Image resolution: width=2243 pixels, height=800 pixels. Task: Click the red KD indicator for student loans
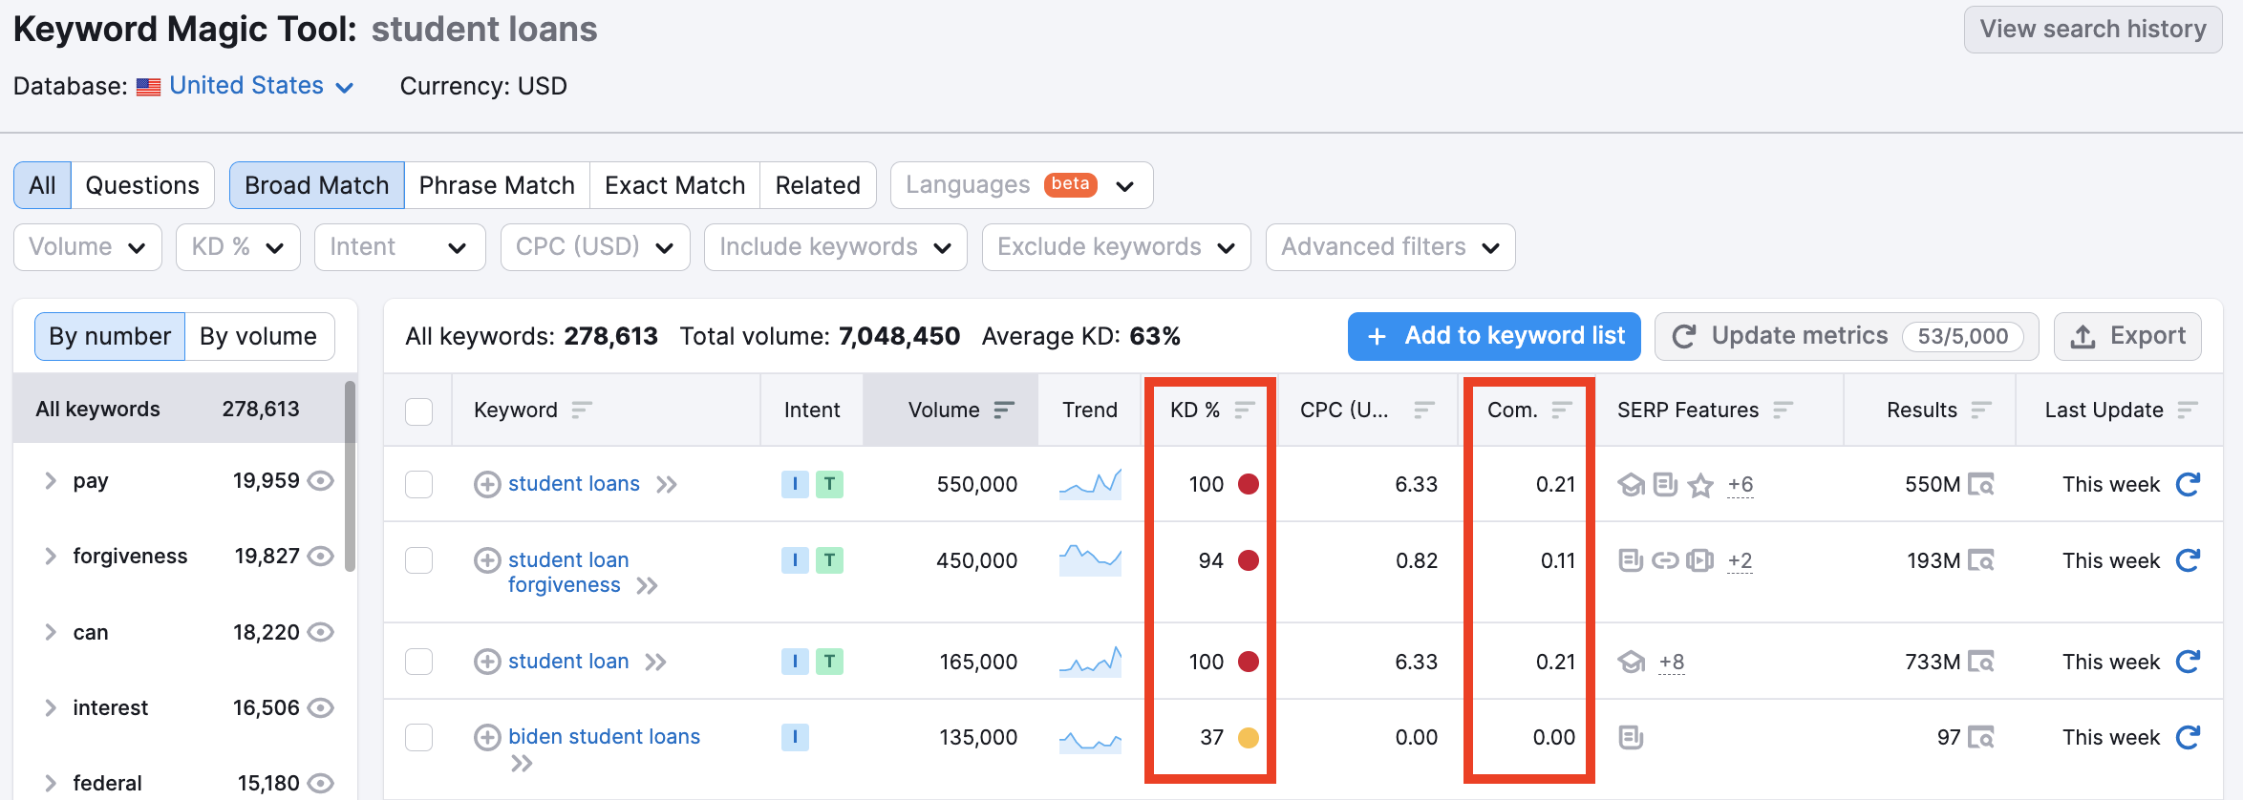point(1248,484)
